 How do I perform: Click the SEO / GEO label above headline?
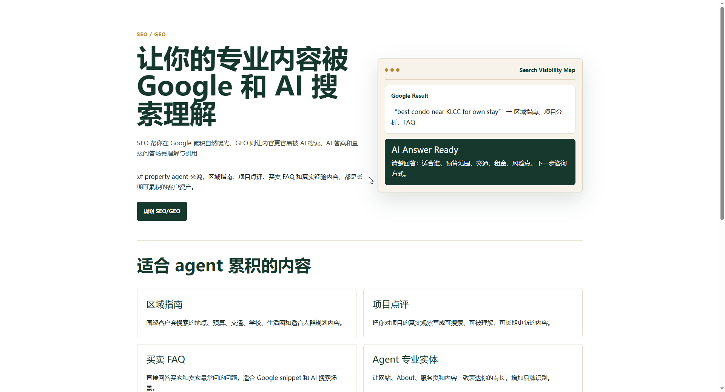tap(151, 34)
